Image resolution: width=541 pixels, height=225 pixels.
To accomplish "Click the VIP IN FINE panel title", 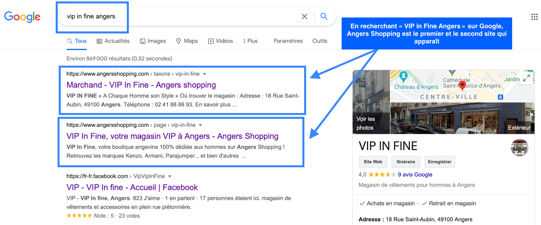I will 388,146.
